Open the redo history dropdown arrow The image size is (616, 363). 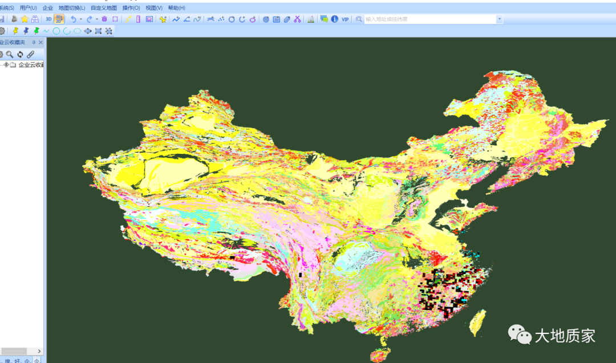96,19
